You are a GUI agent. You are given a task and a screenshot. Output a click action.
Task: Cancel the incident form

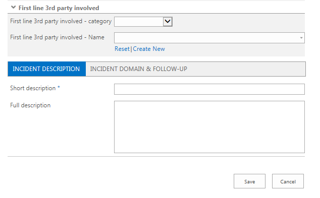pos(288,181)
